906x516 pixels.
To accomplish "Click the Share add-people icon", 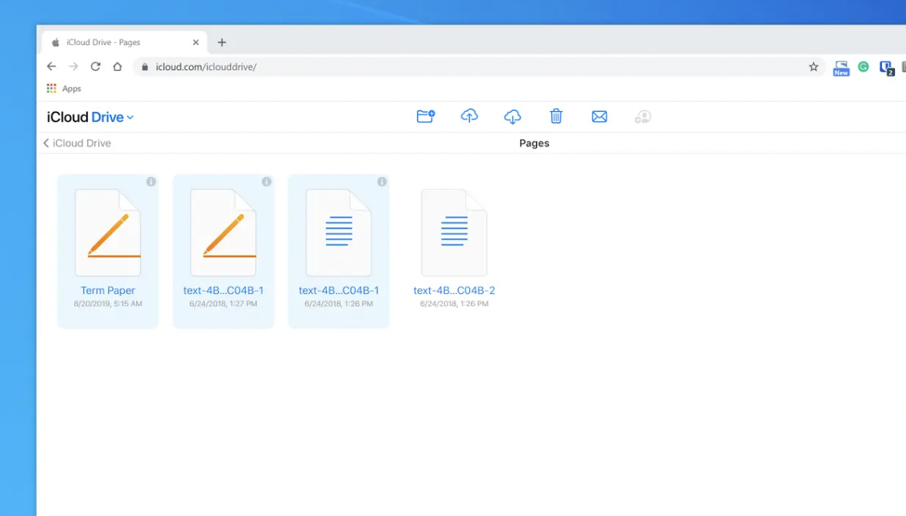I will point(642,117).
